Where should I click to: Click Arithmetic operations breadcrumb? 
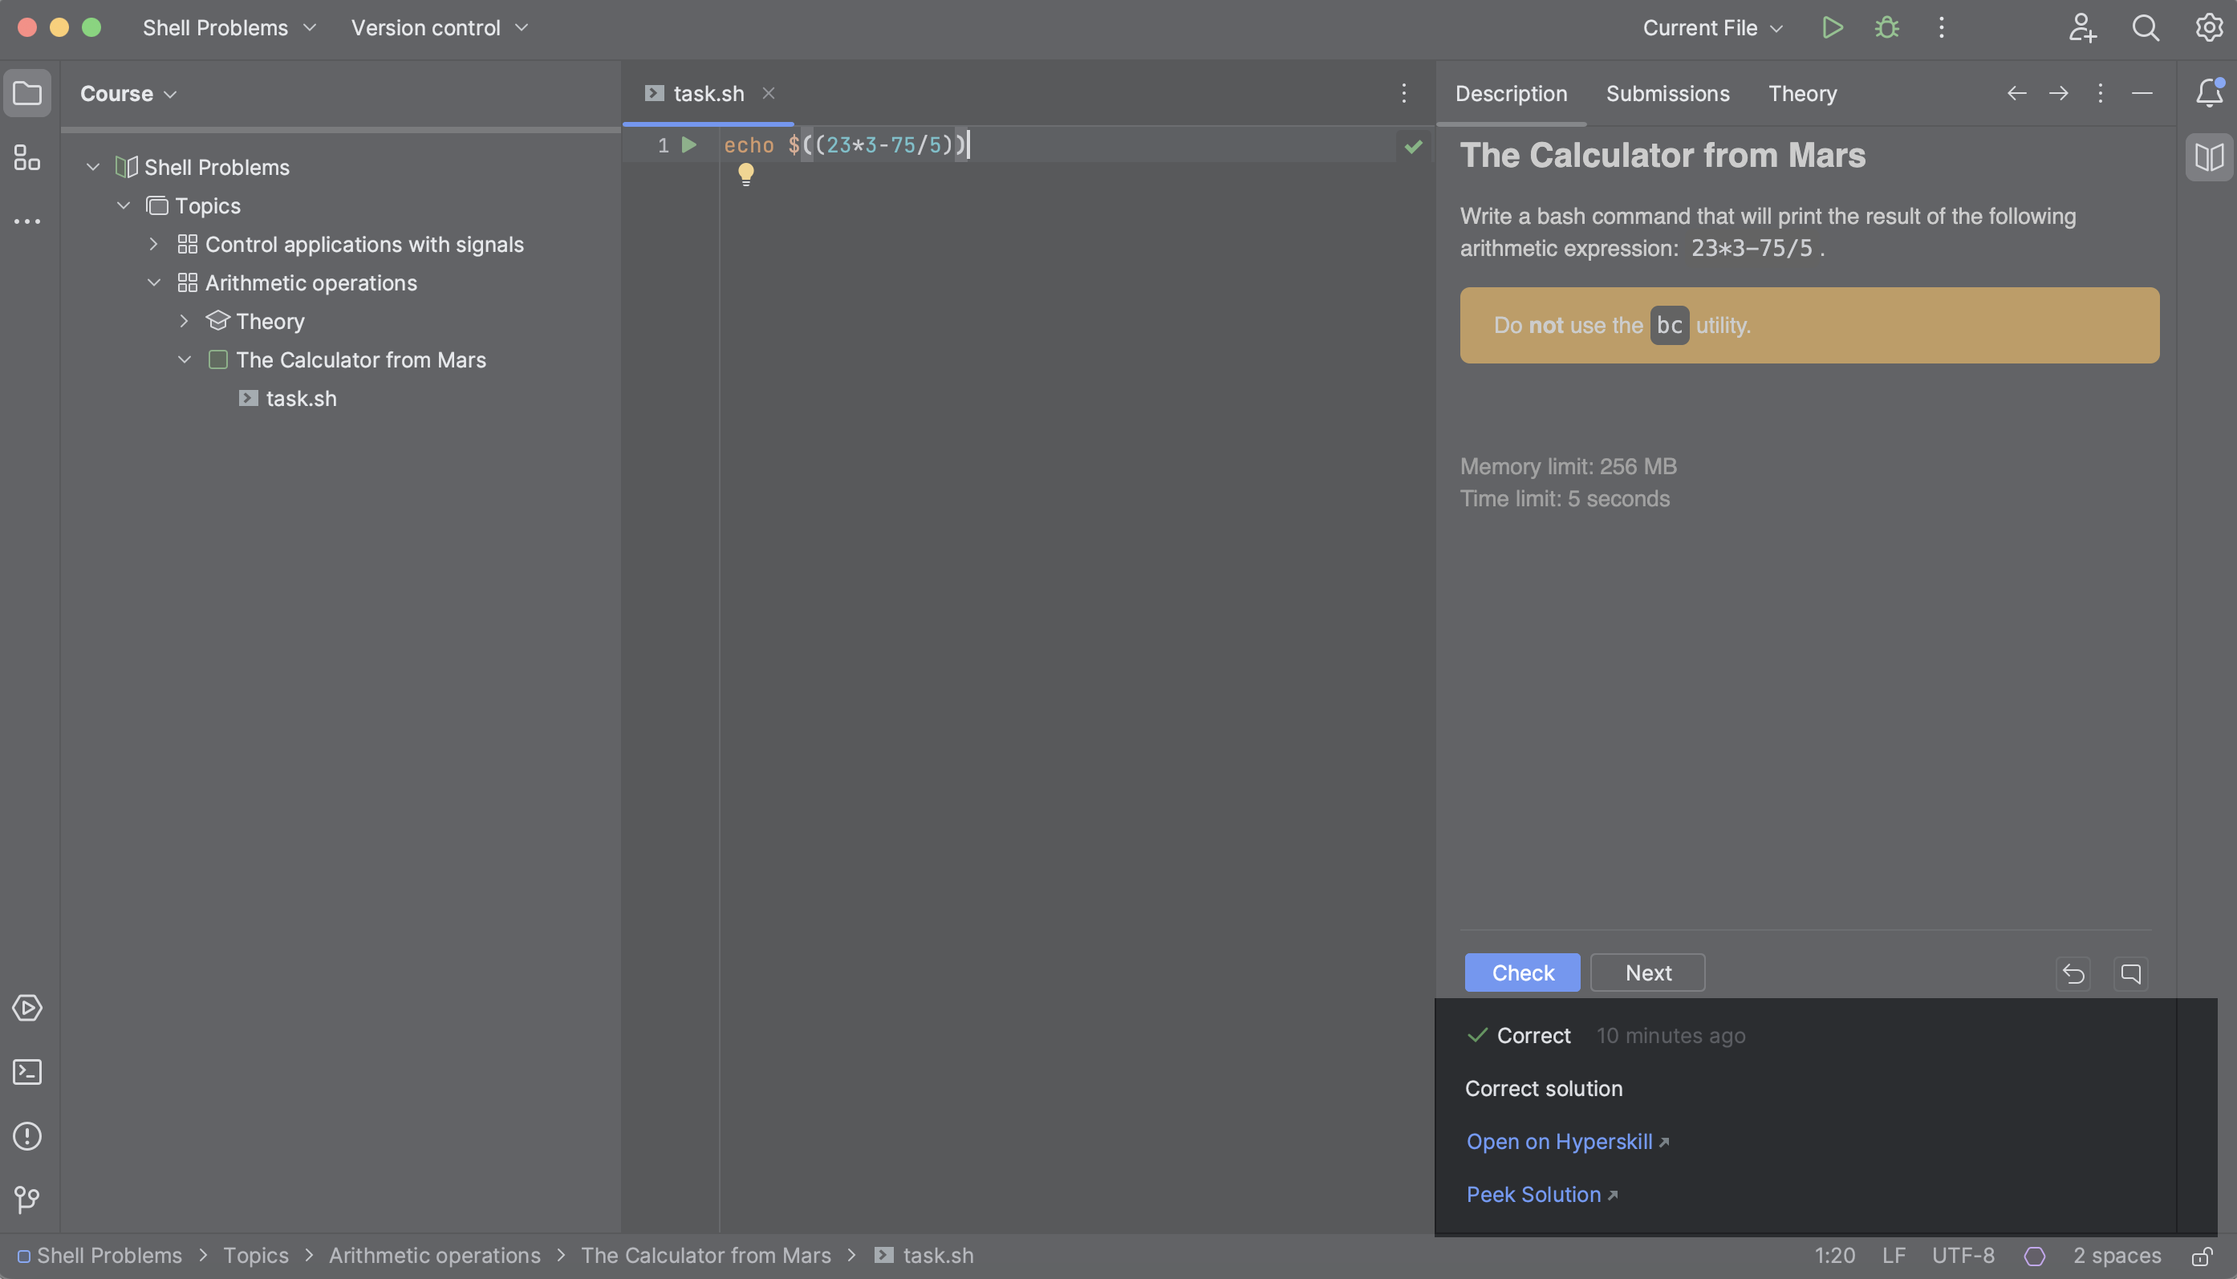[x=435, y=1257]
